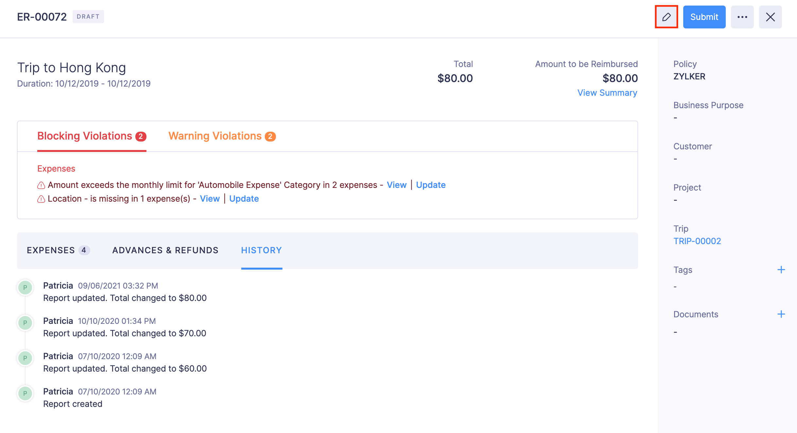The width and height of the screenshot is (797, 433).
Task: Click Patricia's avatar on Report created entry
Action: 25,393
